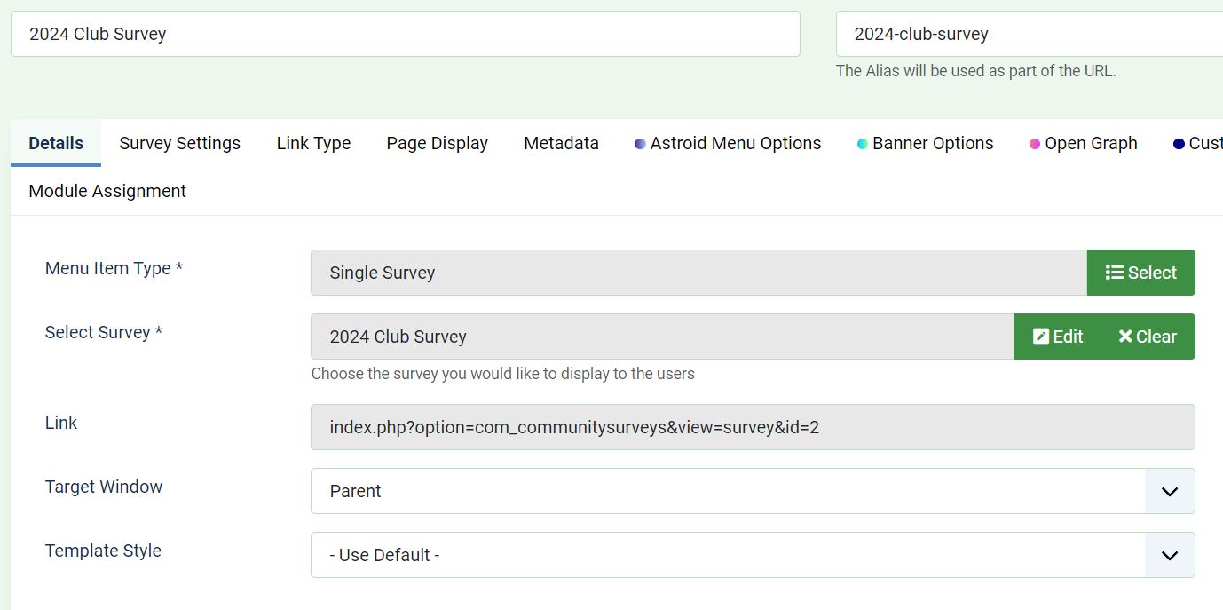Click the Details tab
The image size is (1223, 610).
point(56,143)
